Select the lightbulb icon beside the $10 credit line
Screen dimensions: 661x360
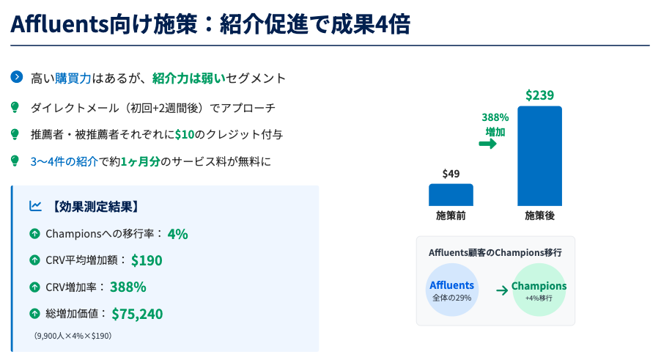[x=15, y=134]
